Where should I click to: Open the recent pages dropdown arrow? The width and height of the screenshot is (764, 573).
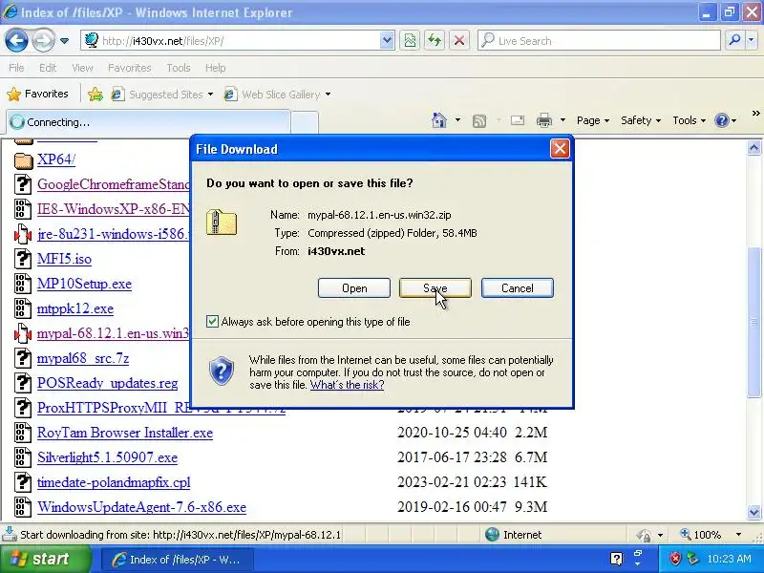[64, 41]
